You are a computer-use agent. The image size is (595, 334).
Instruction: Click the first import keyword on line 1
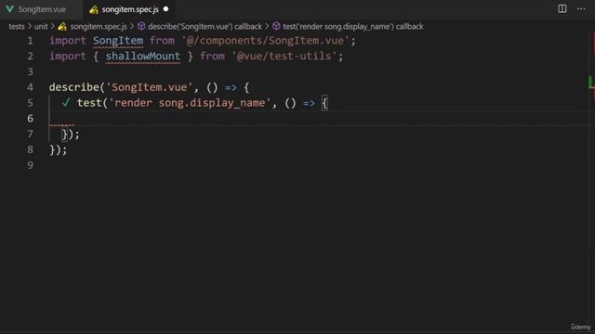tap(68, 41)
